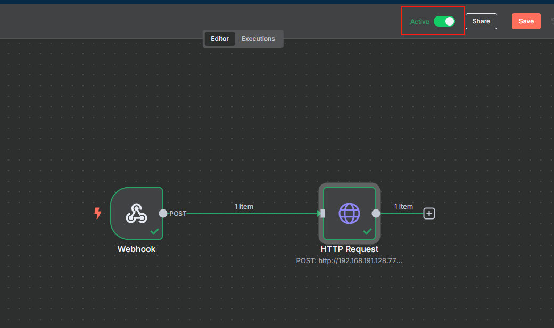The image size is (554, 328).
Task: Switch to the Editor tab
Action: click(220, 39)
